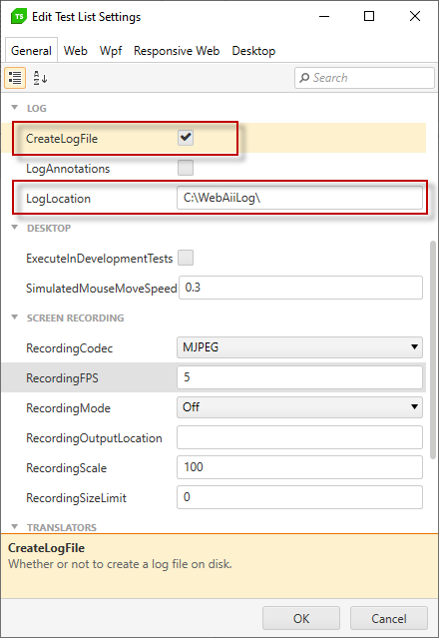Open the RecordingCodec MJPEG dropdown
Image resolution: width=439 pixels, height=638 pixels.
(x=299, y=347)
